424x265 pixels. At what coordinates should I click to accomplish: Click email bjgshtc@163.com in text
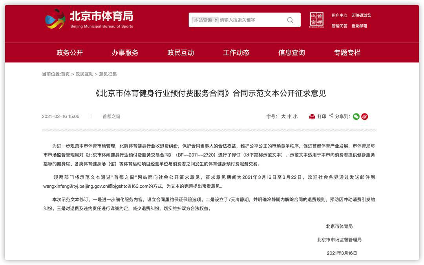click(130, 186)
